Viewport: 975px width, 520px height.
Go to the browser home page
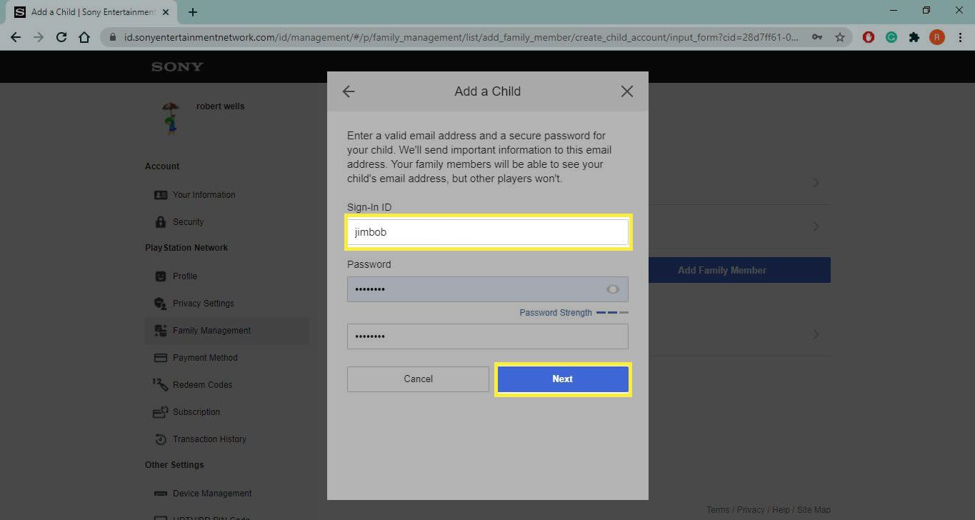(x=84, y=37)
